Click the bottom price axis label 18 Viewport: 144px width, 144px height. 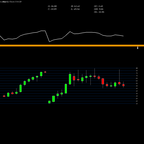[x=137, y=104]
